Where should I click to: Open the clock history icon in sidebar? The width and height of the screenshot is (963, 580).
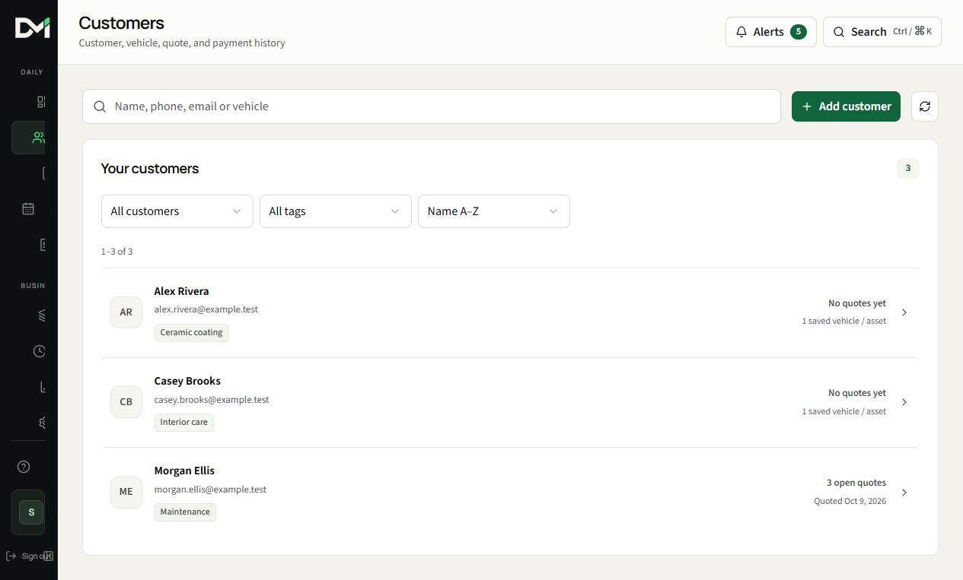click(40, 351)
